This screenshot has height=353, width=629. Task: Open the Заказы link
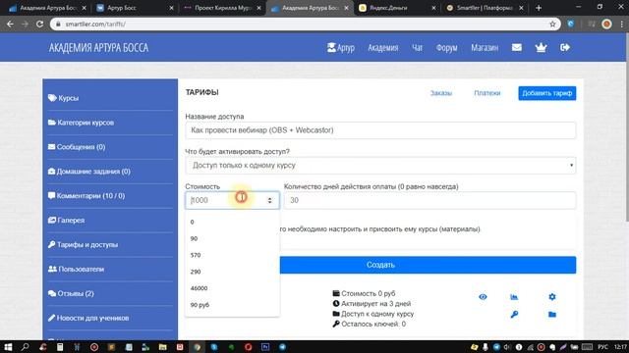(x=441, y=93)
